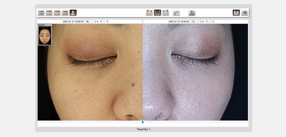This screenshot has height=137, width=286.
Task: Print the current comparison view
Action: 244,13
